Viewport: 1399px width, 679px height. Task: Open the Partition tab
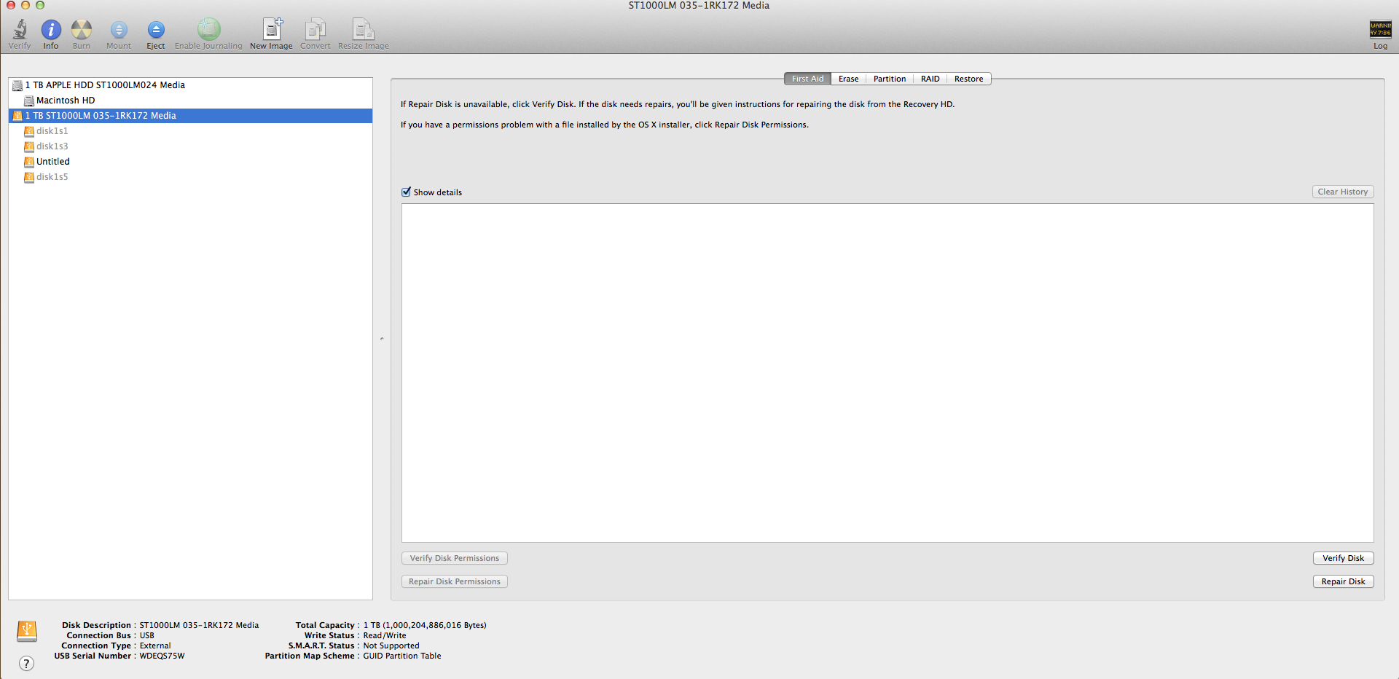(890, 79)
